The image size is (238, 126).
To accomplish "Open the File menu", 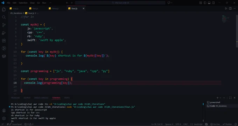I will pos(8,3).
